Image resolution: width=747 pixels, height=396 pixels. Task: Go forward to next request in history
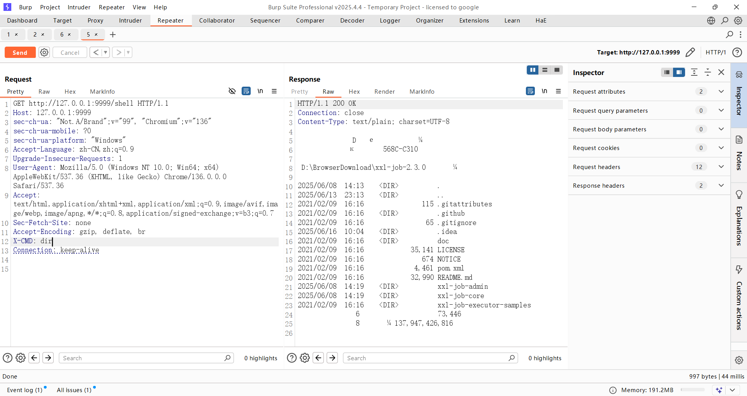(x=119, y=52)
